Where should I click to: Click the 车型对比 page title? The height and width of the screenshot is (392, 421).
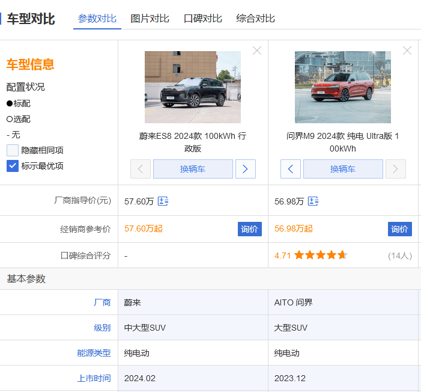[31, 19]
